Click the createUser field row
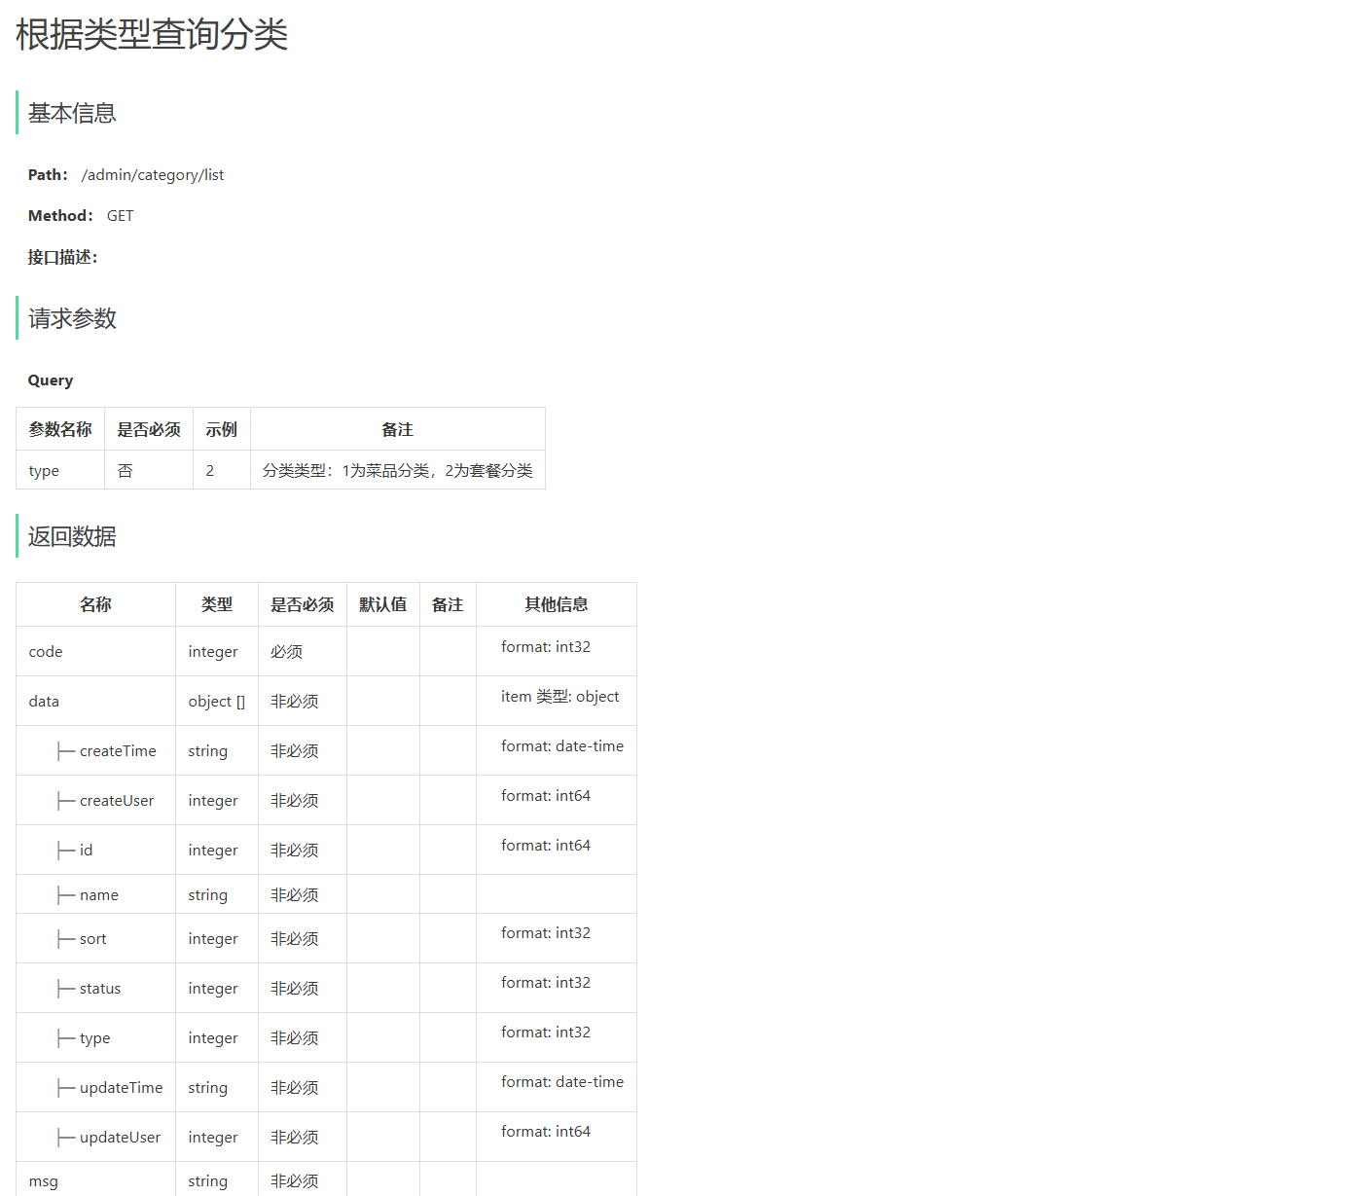Screen dimensions: 1368x1196 326,800
